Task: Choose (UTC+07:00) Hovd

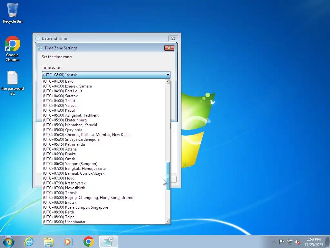Action: pos(103,178)
